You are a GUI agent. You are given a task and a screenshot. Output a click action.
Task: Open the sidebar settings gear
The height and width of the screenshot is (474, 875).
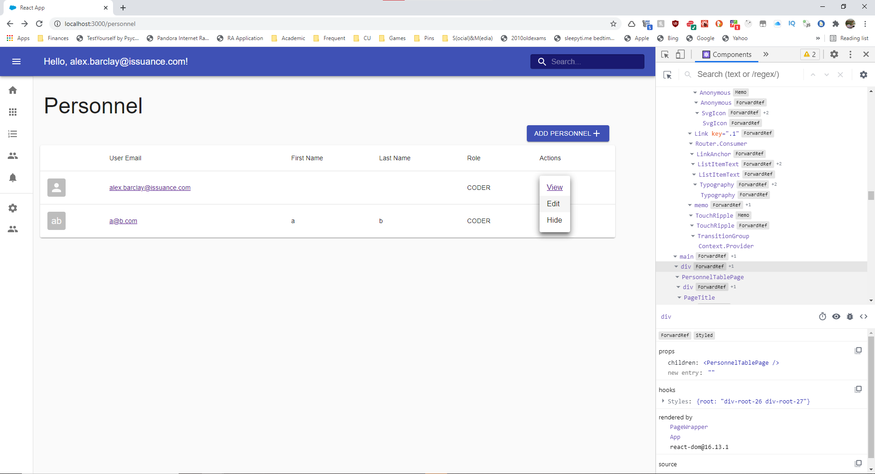point(13,208)
